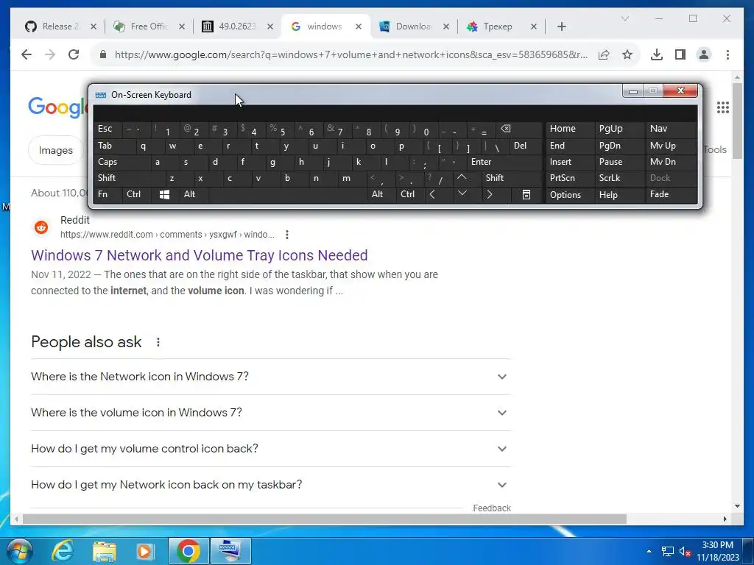The image size is (754, 565).
Task: Click the backspace key on On-Screen Keyboard
Action: pos(505,129)
